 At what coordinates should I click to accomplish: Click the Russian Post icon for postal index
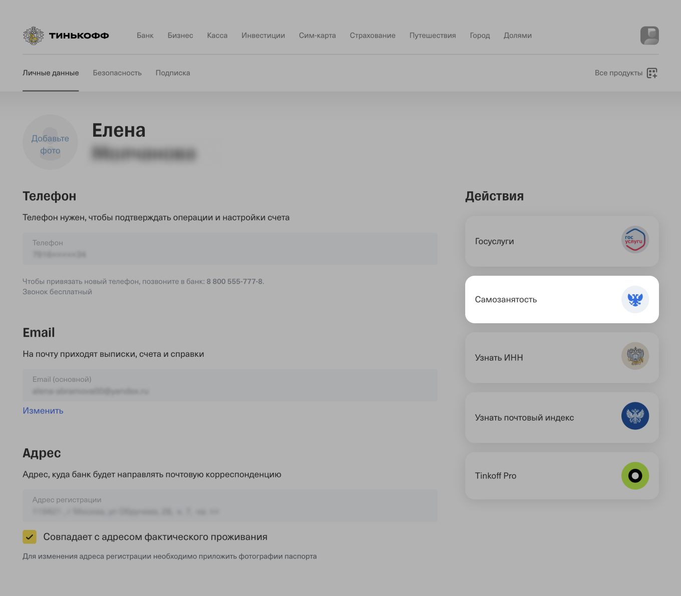tap(635, 416)
